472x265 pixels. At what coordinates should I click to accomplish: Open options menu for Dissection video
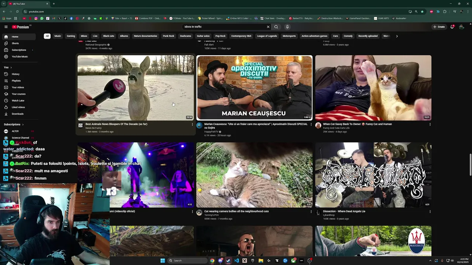(x=430, y=212)
